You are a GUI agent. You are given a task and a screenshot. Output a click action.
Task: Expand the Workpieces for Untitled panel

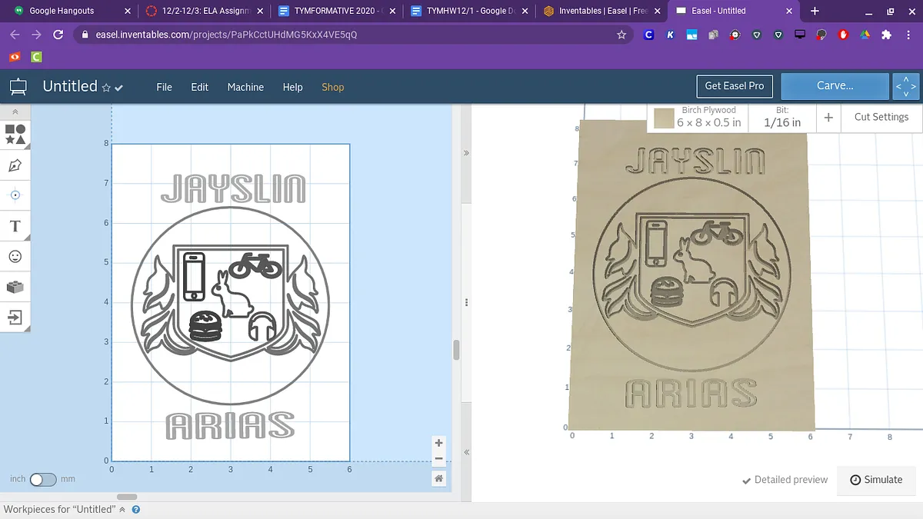coord(122,509)
